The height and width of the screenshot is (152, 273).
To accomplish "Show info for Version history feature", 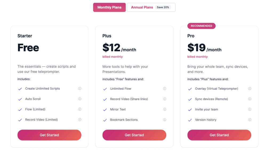I will pyautogui.click(x=250, y=120).
